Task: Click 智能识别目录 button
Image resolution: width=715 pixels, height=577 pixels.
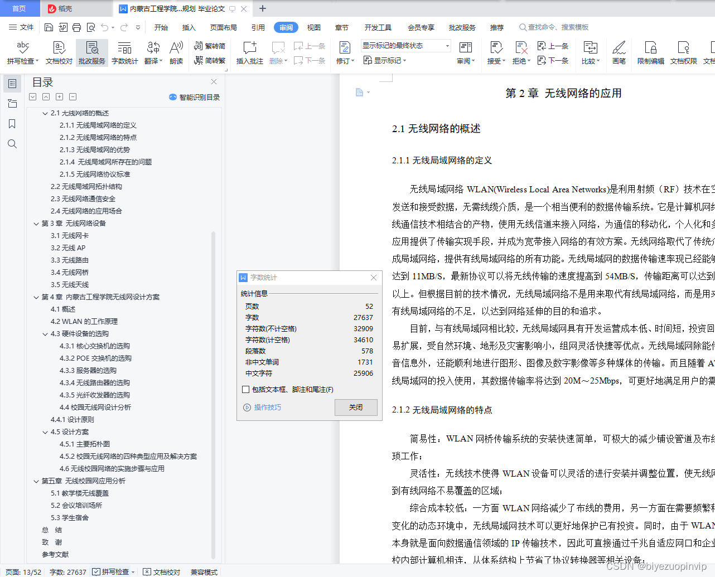Action: [x=195, y=97]
